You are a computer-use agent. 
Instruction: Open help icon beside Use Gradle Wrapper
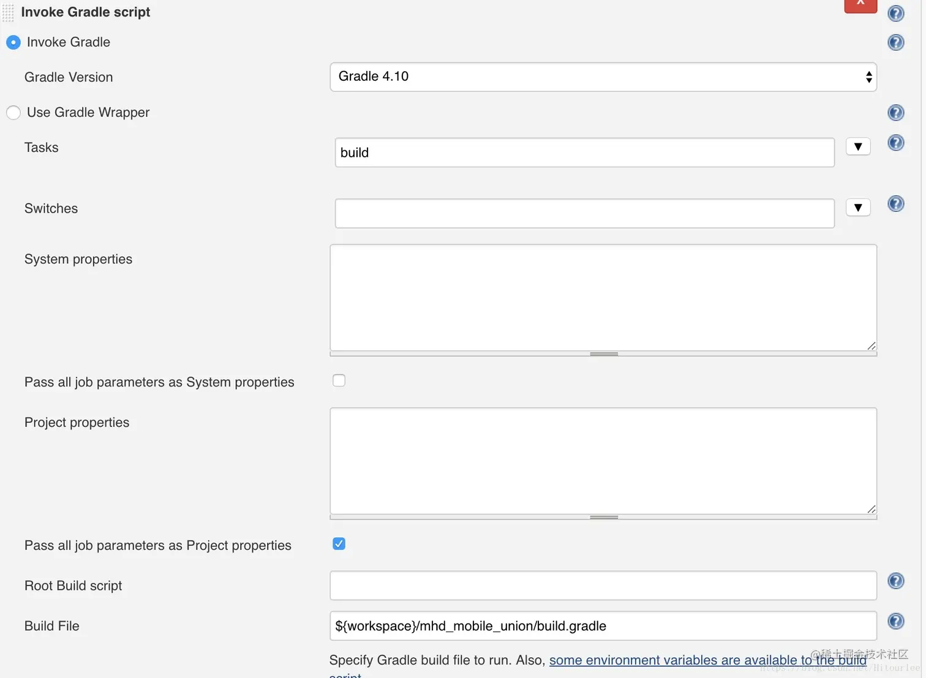pyautogui.click(x=895, y=113)
